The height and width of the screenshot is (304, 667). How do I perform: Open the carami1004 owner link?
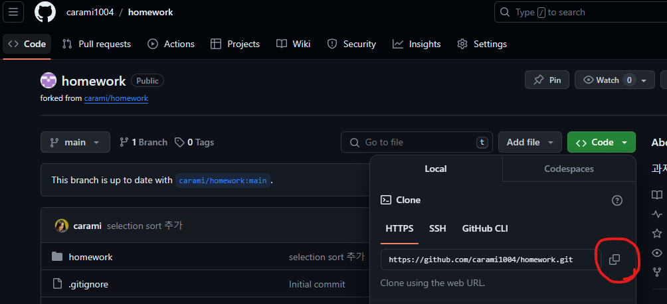pos(90,13)
